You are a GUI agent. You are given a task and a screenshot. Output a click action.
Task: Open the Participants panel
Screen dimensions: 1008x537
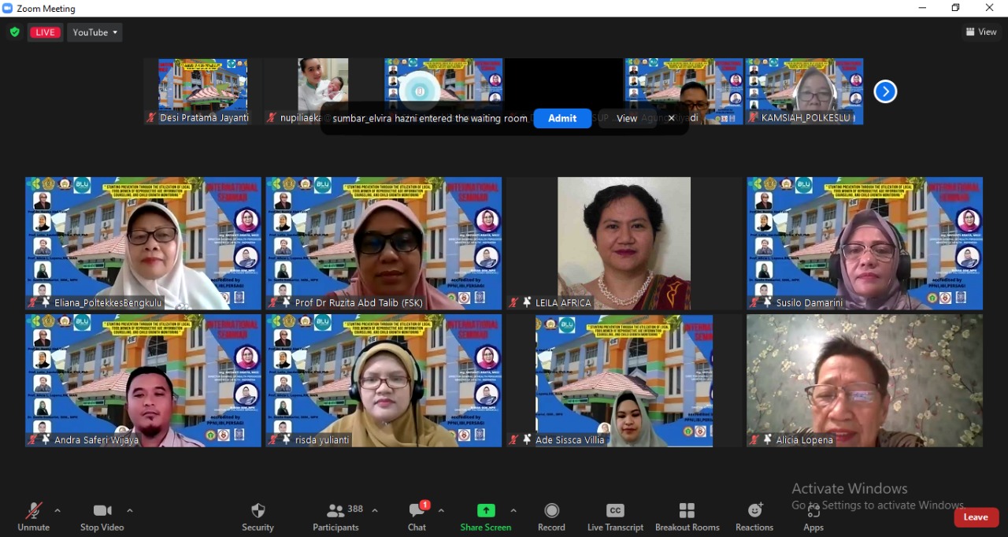[x=335, y=517]
